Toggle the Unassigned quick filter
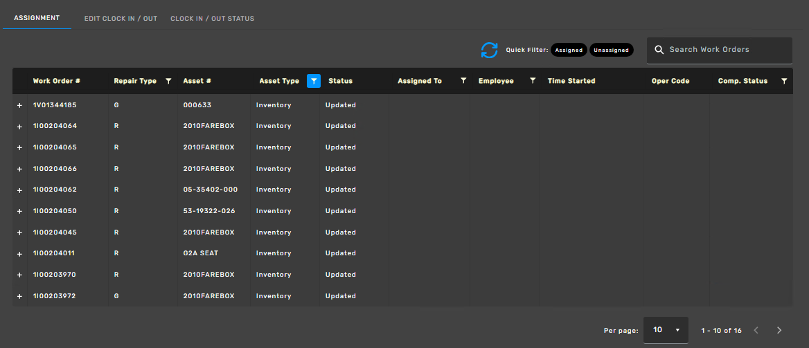Screen dimensions: 809x348 611,50
